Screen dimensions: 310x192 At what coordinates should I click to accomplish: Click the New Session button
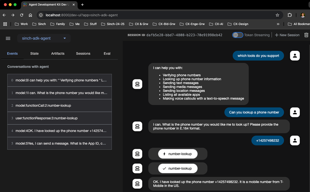[287, 35]
